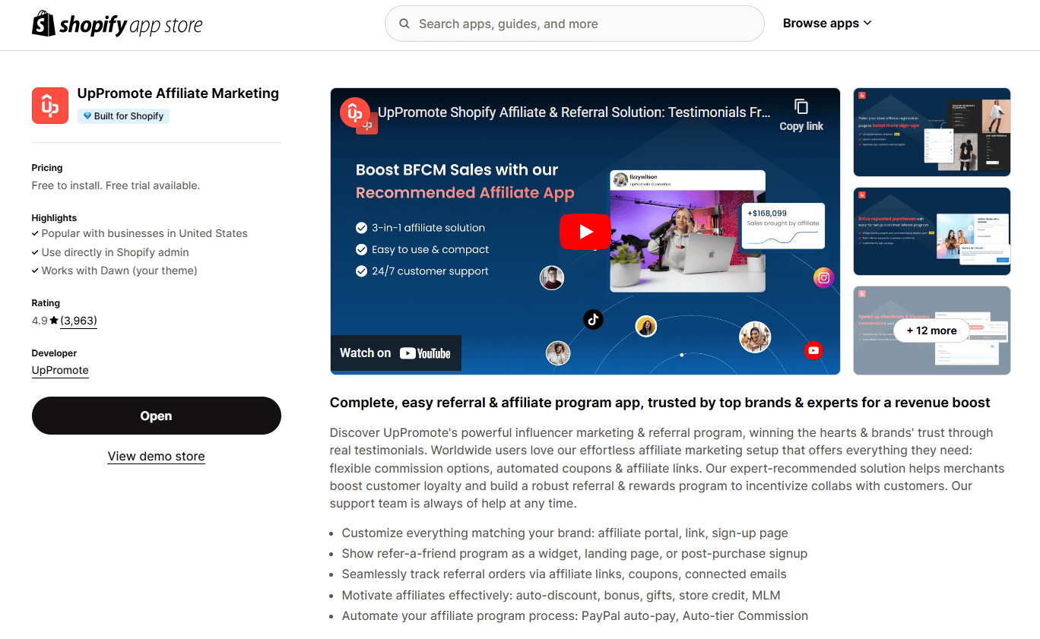
Task: Click the Open button
Action: [x=156, y=416]
